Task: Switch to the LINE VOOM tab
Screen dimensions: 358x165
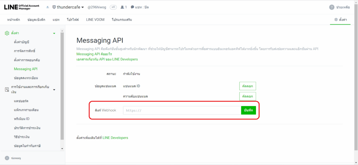Action: [94, 20]
